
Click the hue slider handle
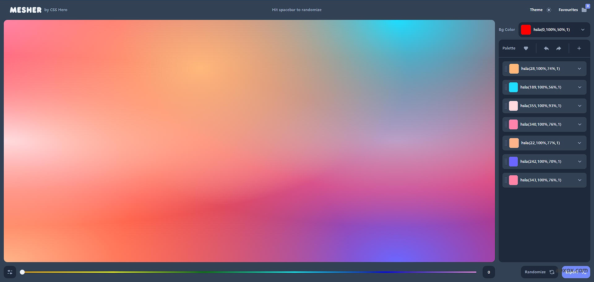(22, 272)
